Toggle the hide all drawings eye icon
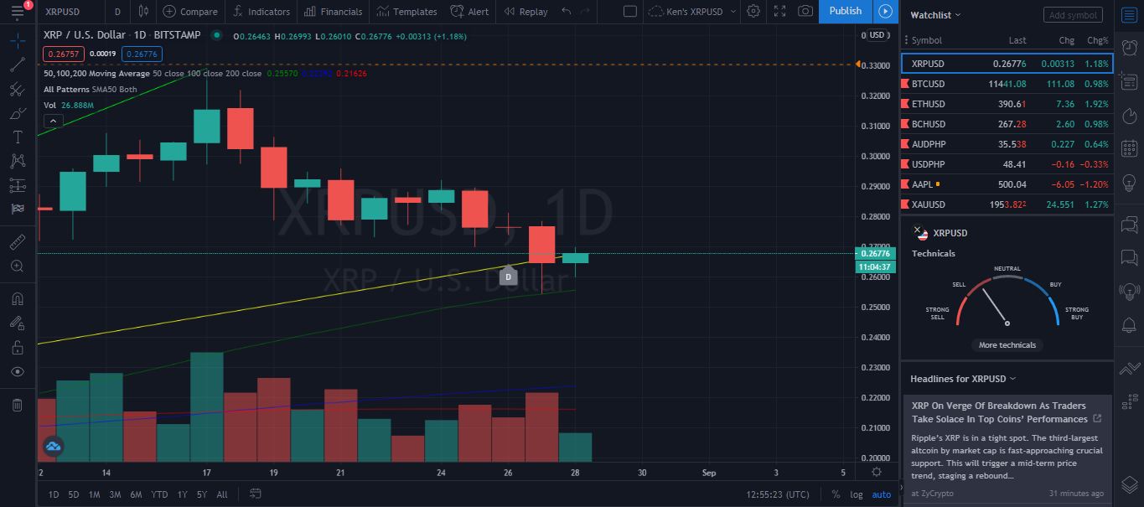The height and width of the screenshot is (507, 1144). [17, 371]
